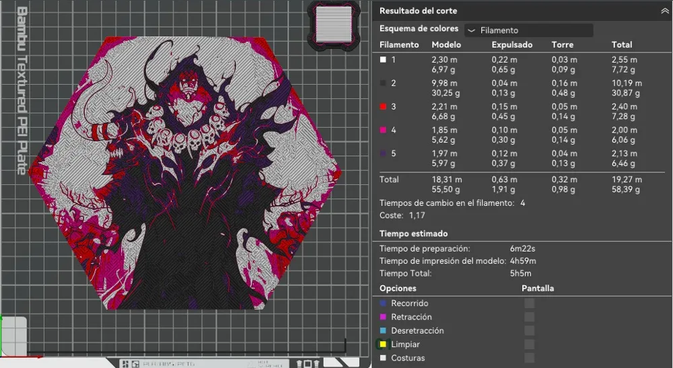Screen dimensions: 673x368
Task: Click the 30,25 g model weight value
Action: click(x=446, y=93)
